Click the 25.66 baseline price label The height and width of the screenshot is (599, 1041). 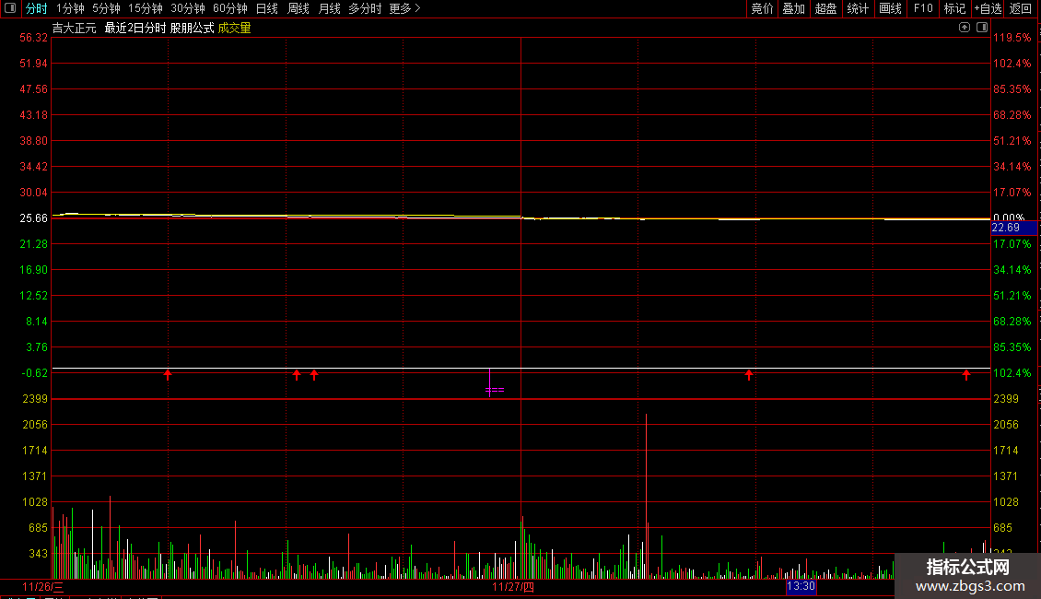33,218
